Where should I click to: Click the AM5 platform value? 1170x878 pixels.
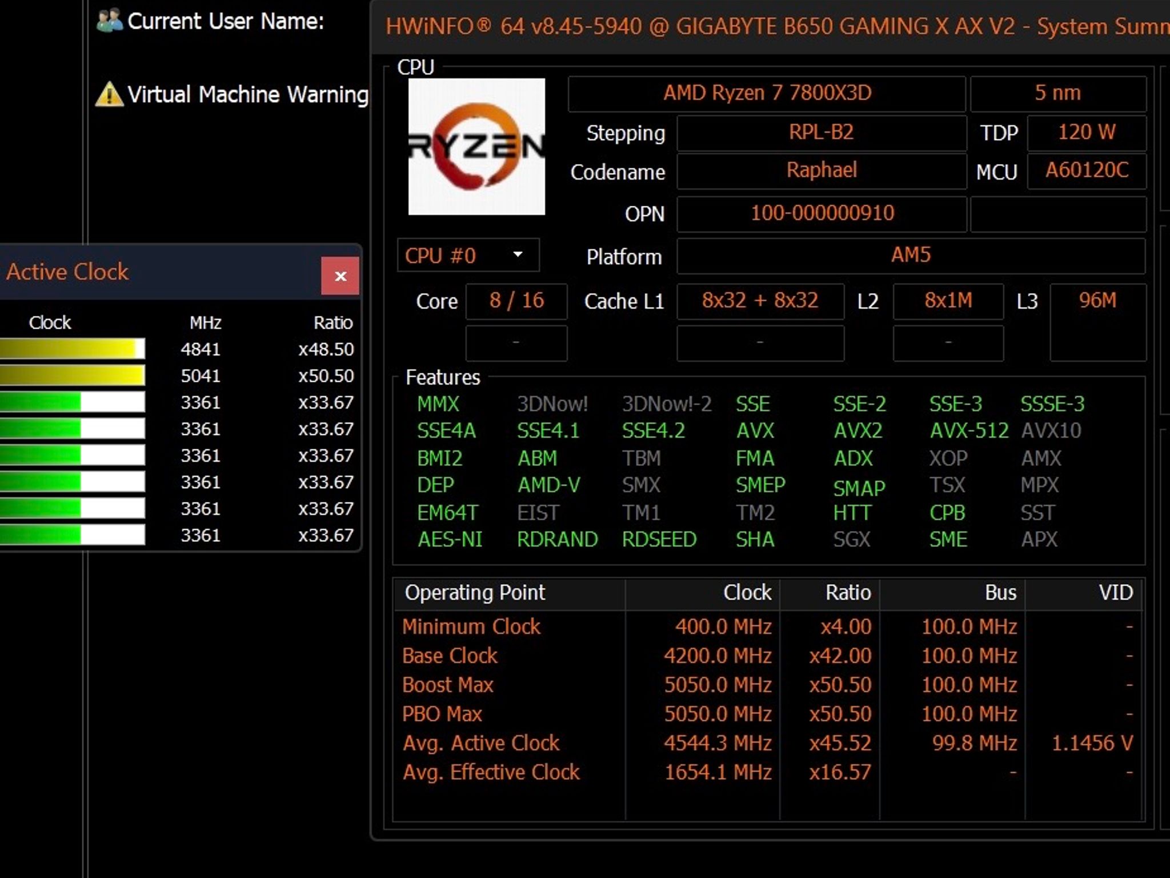(x=911, y=256)
